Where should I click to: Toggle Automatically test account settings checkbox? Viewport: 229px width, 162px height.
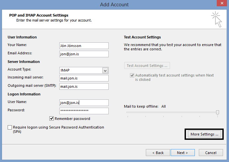pyautogui.click(x=132, y=76)
